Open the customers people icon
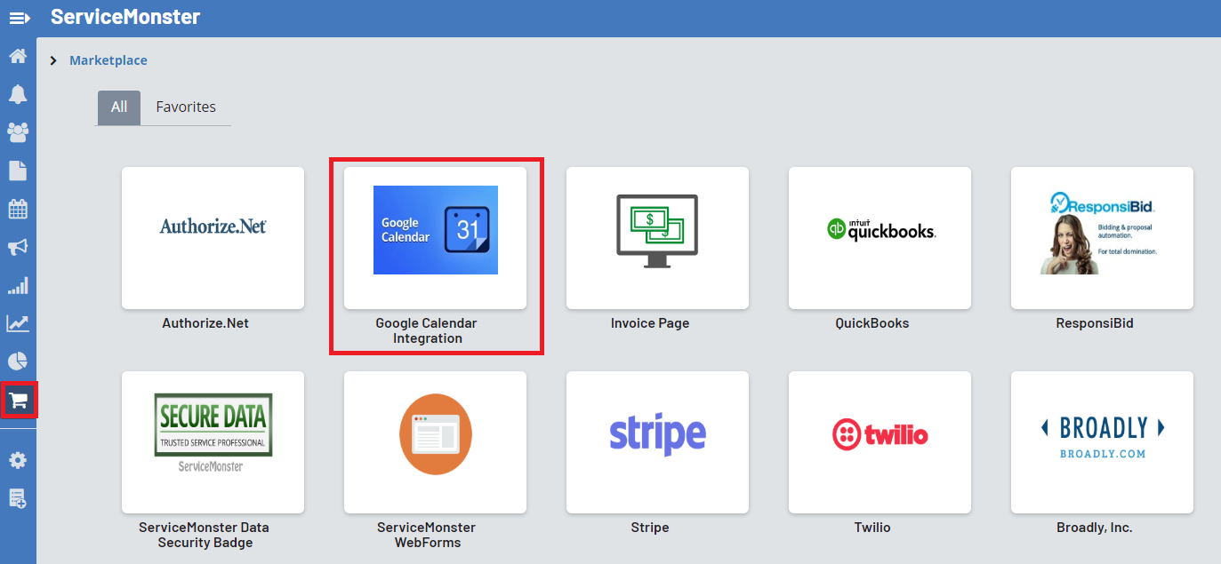The width and height of the screenshot is (1221, 564). [x=18, y=132]
